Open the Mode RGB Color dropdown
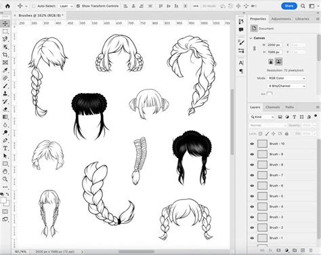The height and width of the screenshot is (255, 321). tap(286, 78)
